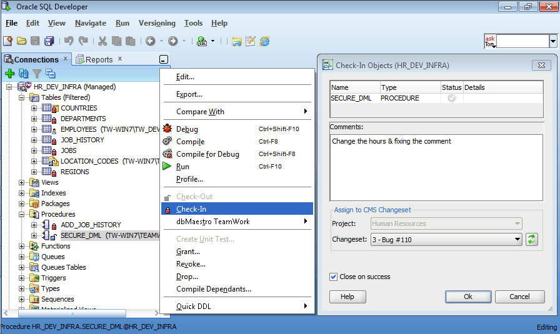Collapse the Tables (Filtered) node
This screenshot has height=334, width=560.
tap(22, 97)
